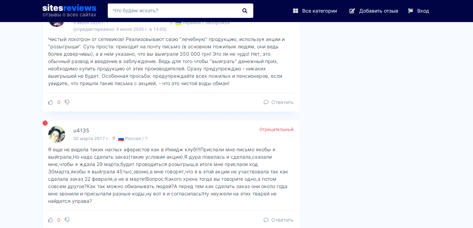Click the Россия location next to flag
473x228 pixels.
(136, 139)
